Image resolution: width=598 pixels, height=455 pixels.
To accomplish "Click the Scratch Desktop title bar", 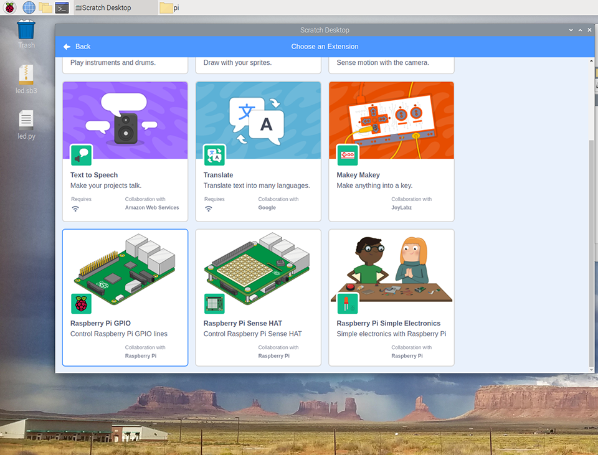I will (x=325, y=30).
